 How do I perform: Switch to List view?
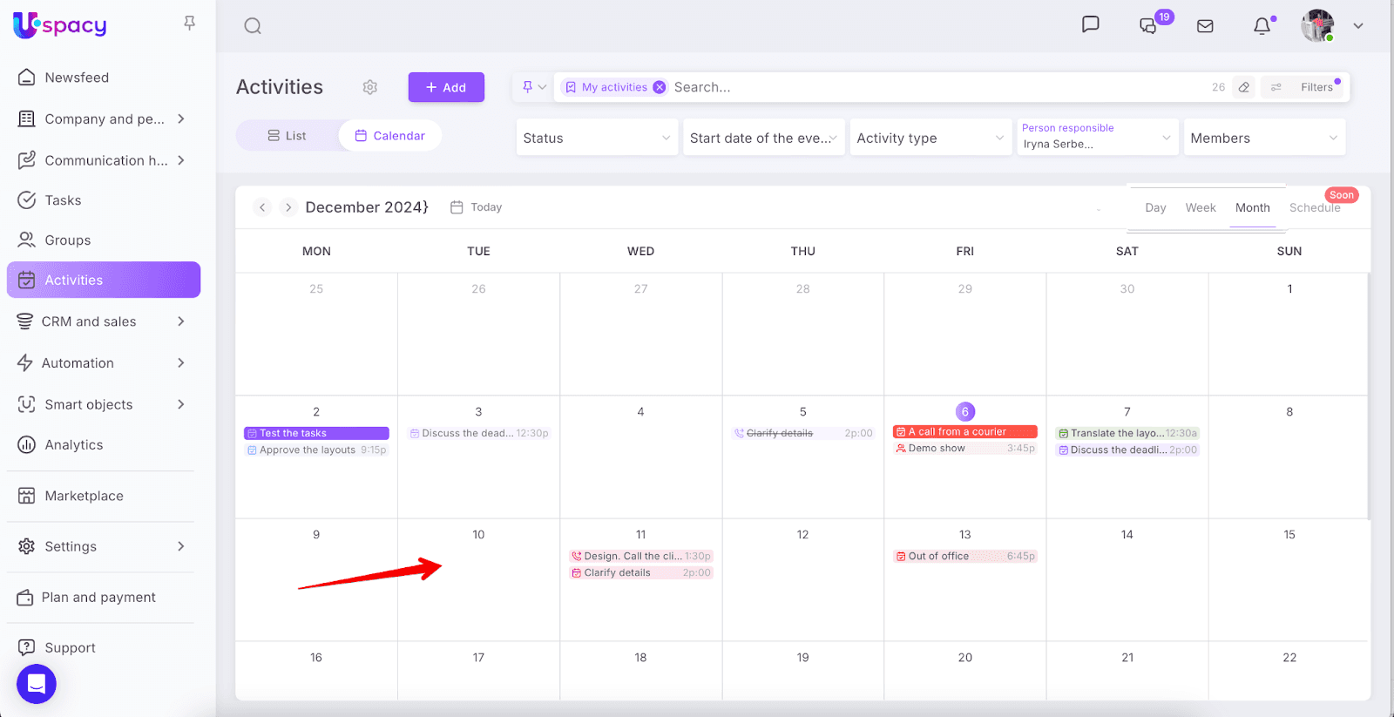coord(288,136)
